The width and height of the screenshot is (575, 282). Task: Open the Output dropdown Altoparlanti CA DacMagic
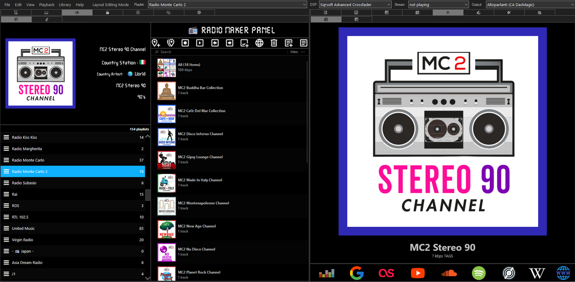(x=530, y=4)
